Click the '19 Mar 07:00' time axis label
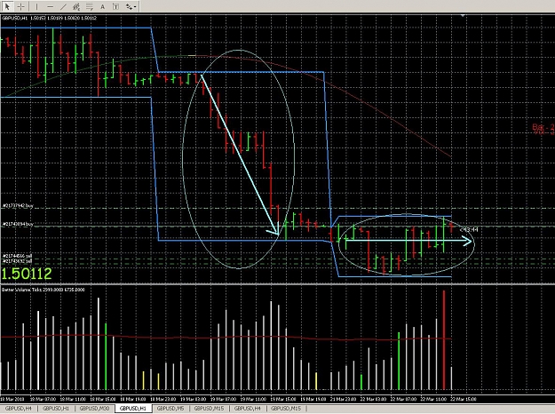The width and height of the screenshot is (555, 414). (223, 399)
